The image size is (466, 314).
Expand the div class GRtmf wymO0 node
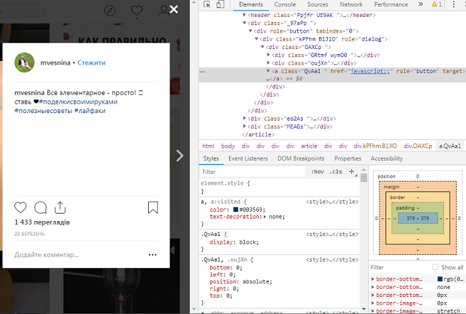pos(268,55)
